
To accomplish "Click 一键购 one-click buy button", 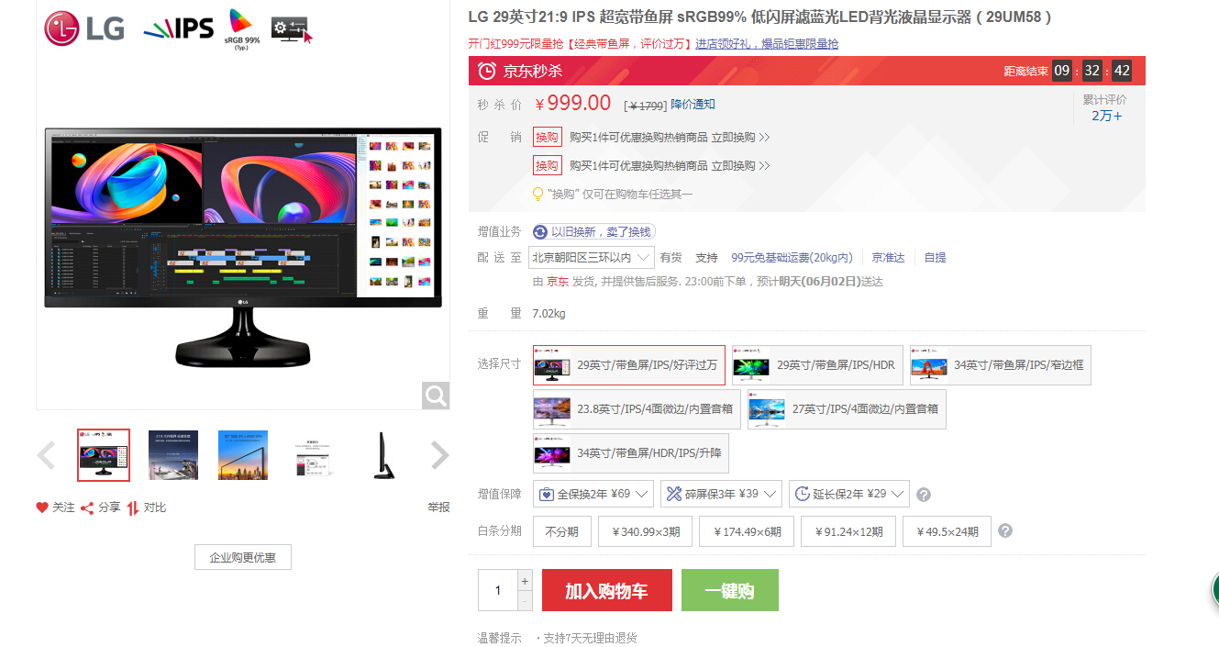I will click(x=730, y=590).
